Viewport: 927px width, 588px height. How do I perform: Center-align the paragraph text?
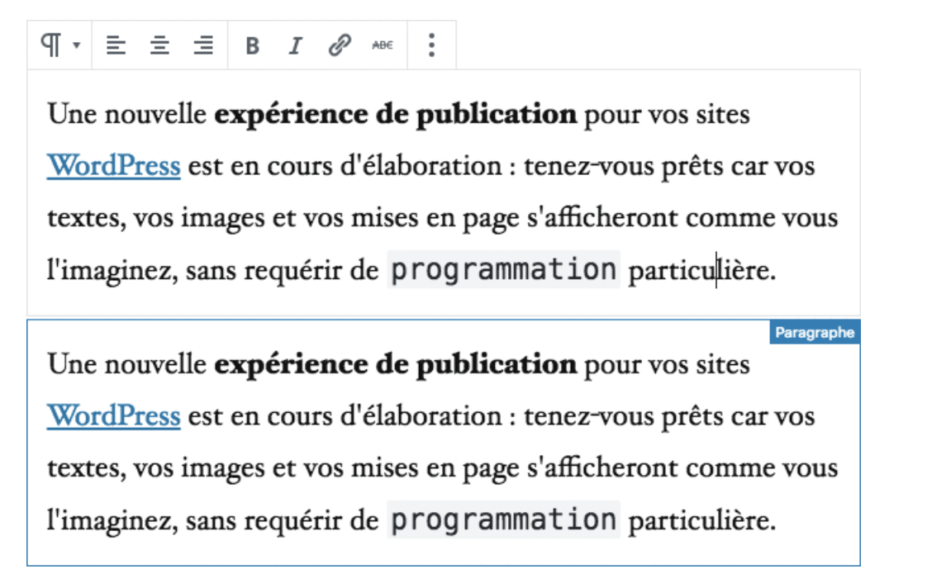point(159,46)
